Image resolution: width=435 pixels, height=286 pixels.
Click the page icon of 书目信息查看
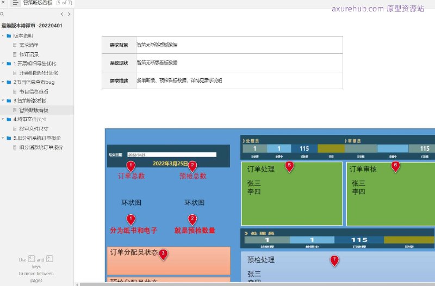point(15,91)
